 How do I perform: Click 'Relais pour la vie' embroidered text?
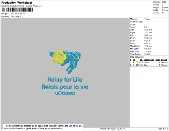tap(65, 87)
